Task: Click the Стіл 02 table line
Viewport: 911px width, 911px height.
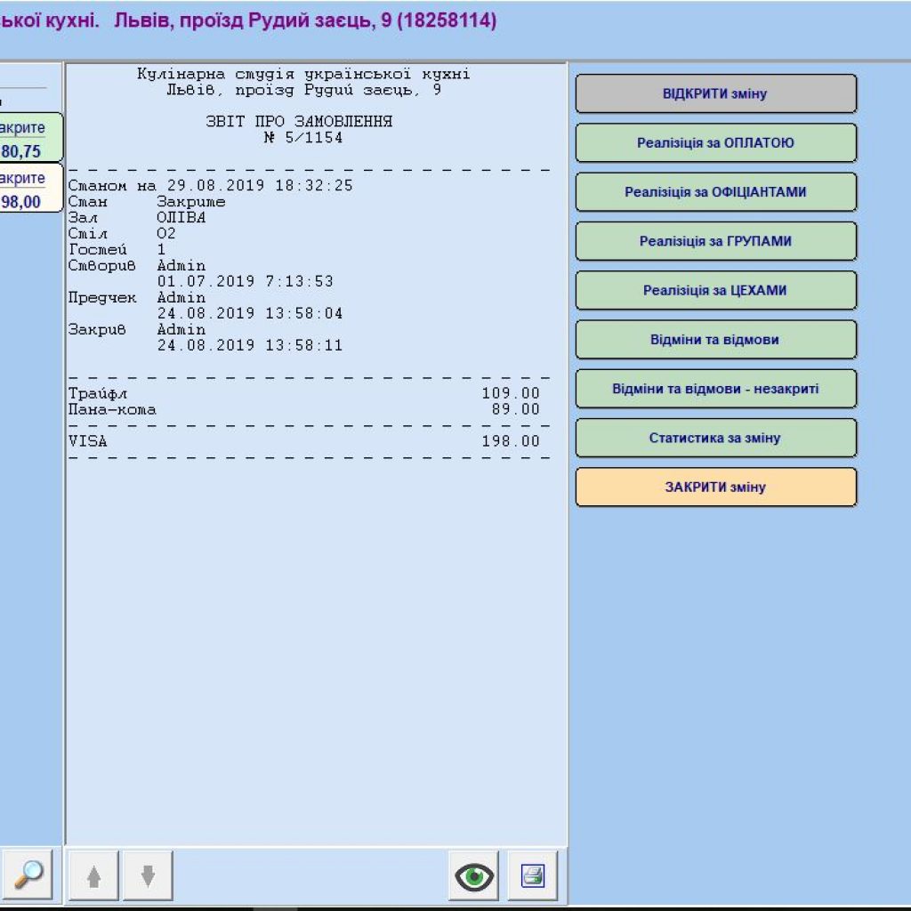Action: pyautogui.click(x=122, y=234)
